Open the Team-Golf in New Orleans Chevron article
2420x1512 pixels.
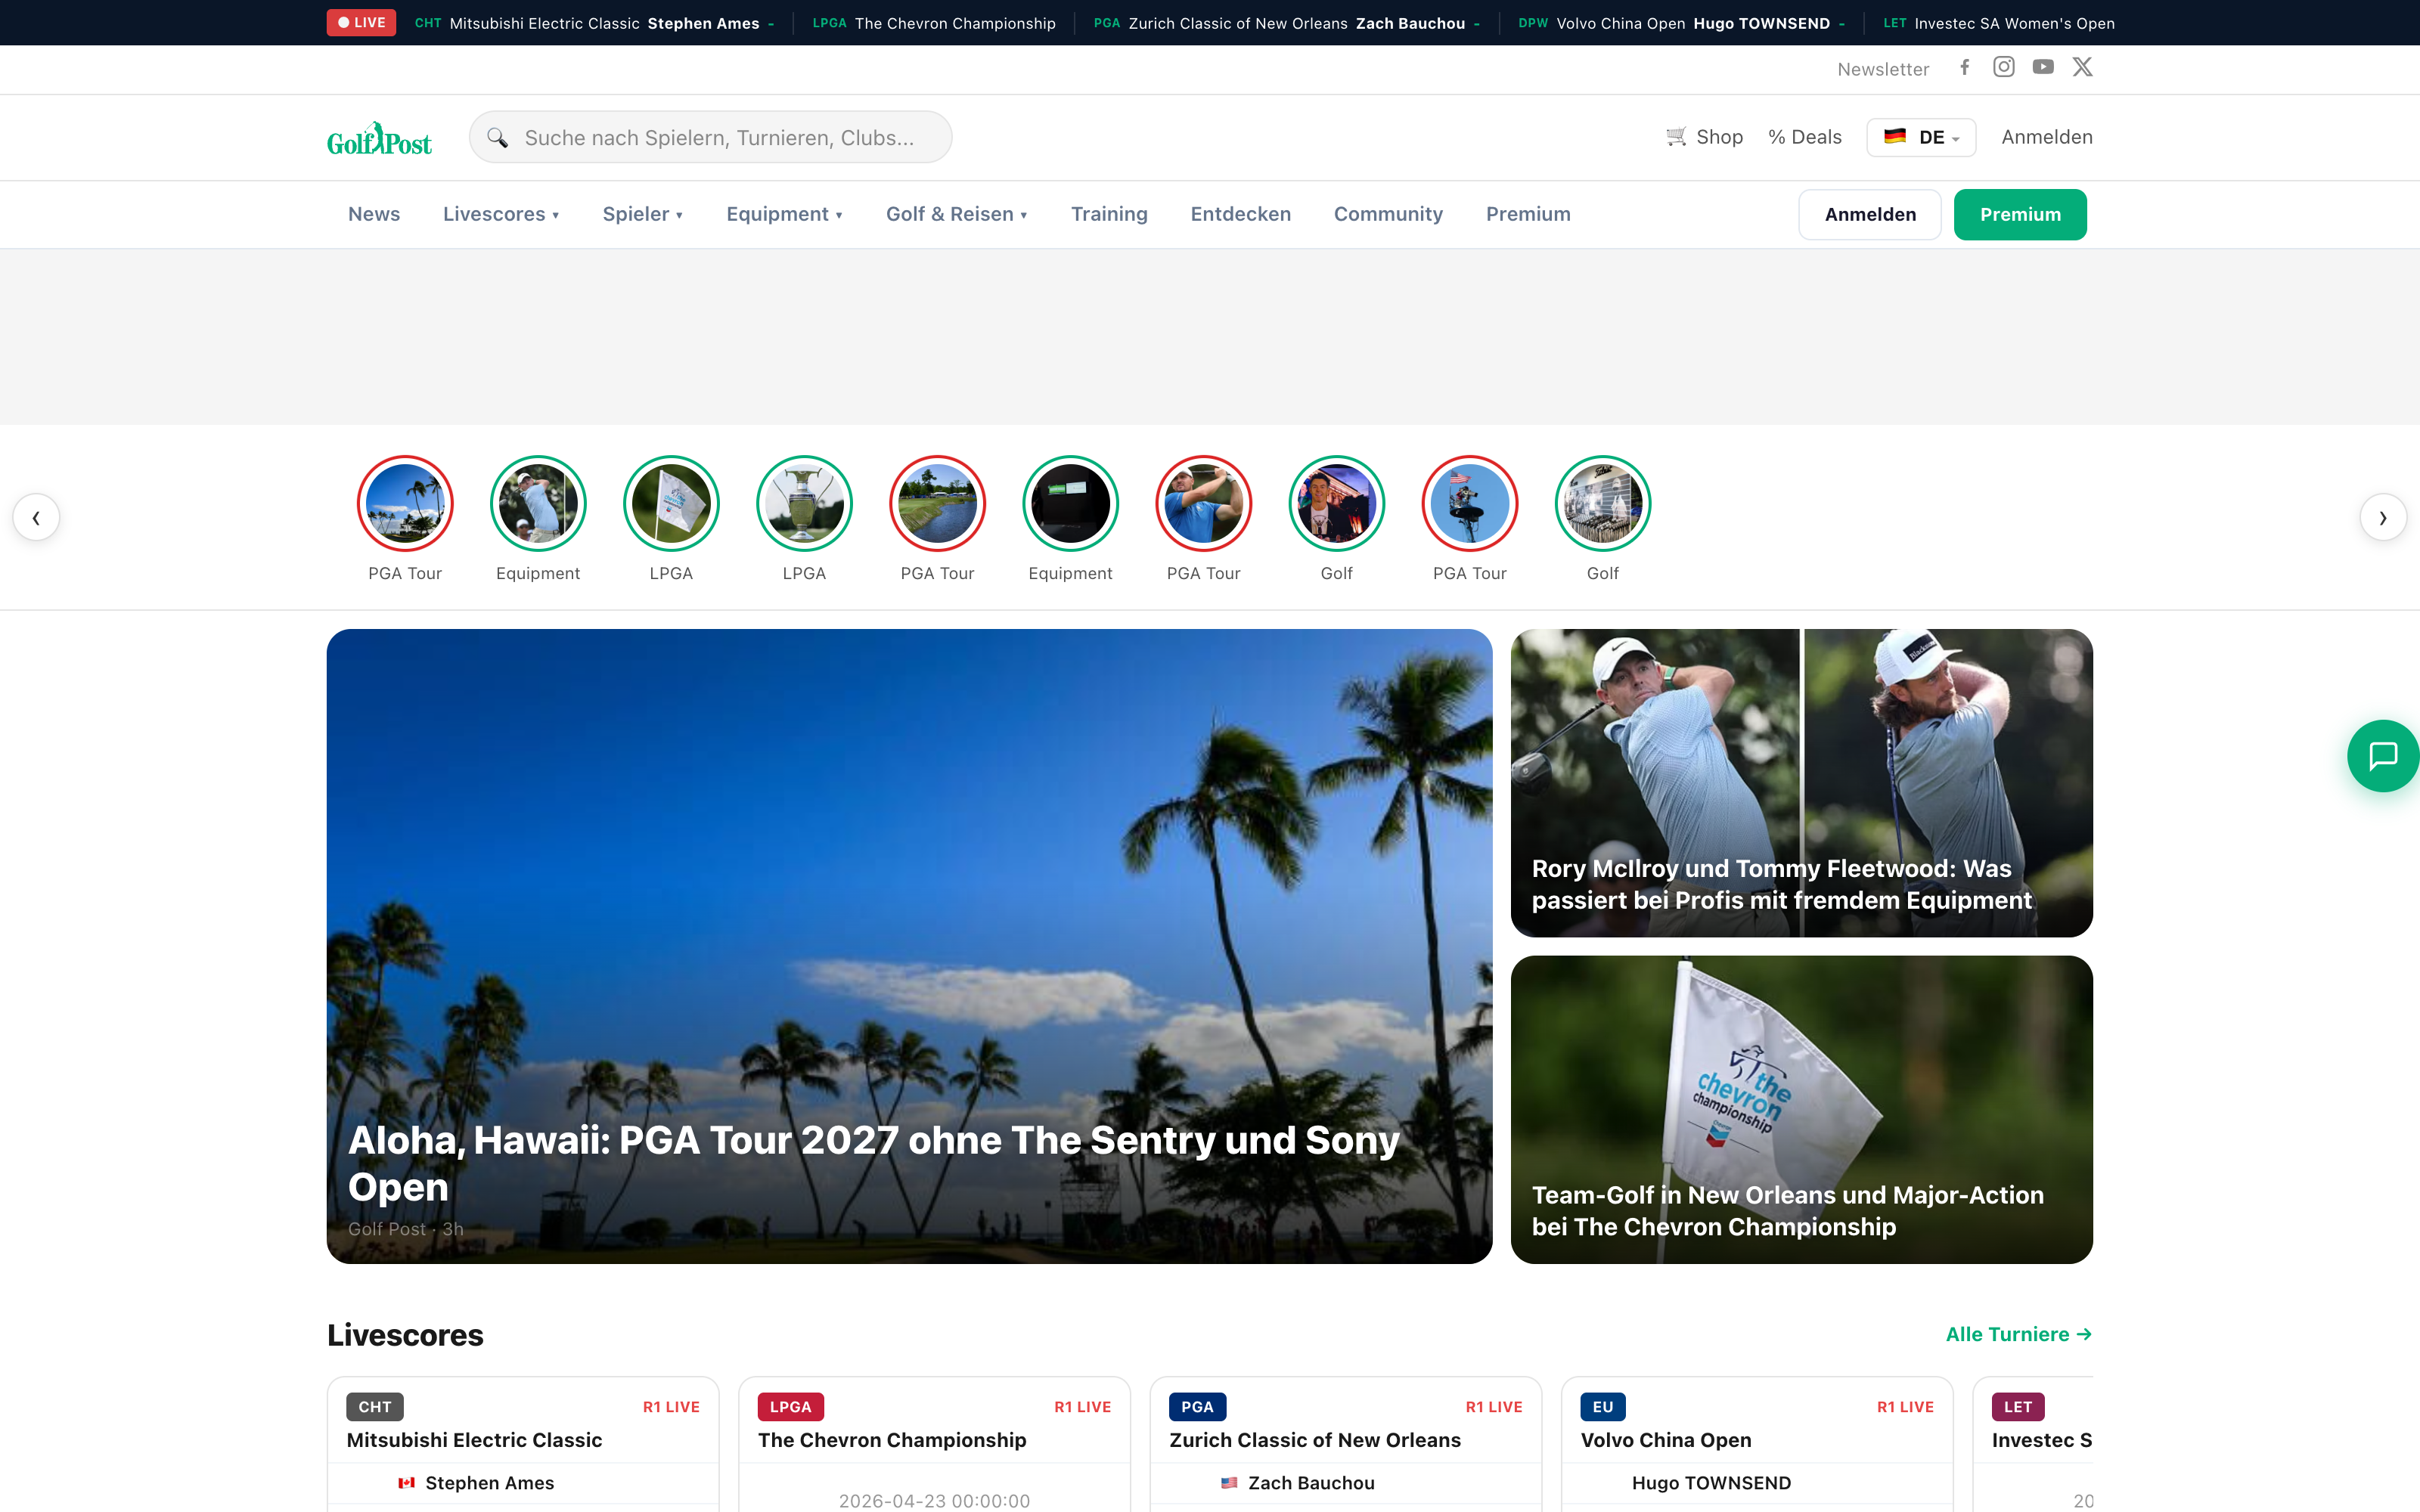(x=1801, y=1109)
